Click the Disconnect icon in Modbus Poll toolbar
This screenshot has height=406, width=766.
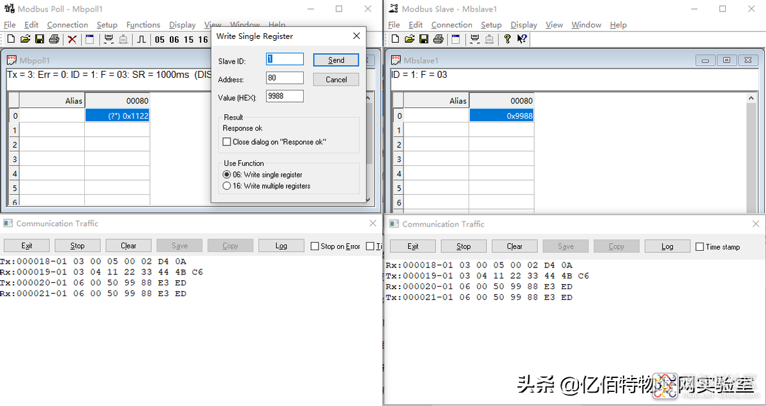[x=123, y=40]
